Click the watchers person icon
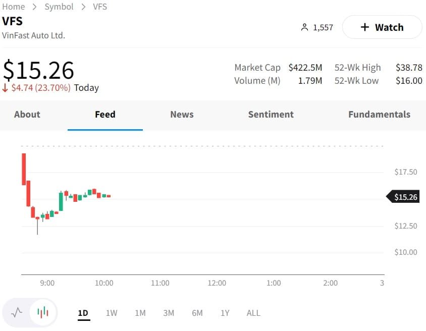The width and height of the screenshot is (426, 331). (x=304, y=27)
